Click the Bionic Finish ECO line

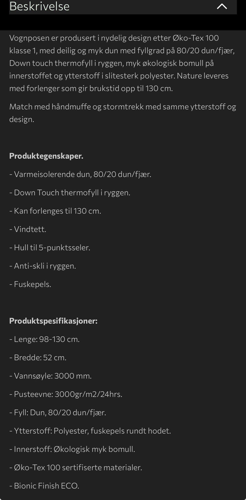click(x=44, y=486)
